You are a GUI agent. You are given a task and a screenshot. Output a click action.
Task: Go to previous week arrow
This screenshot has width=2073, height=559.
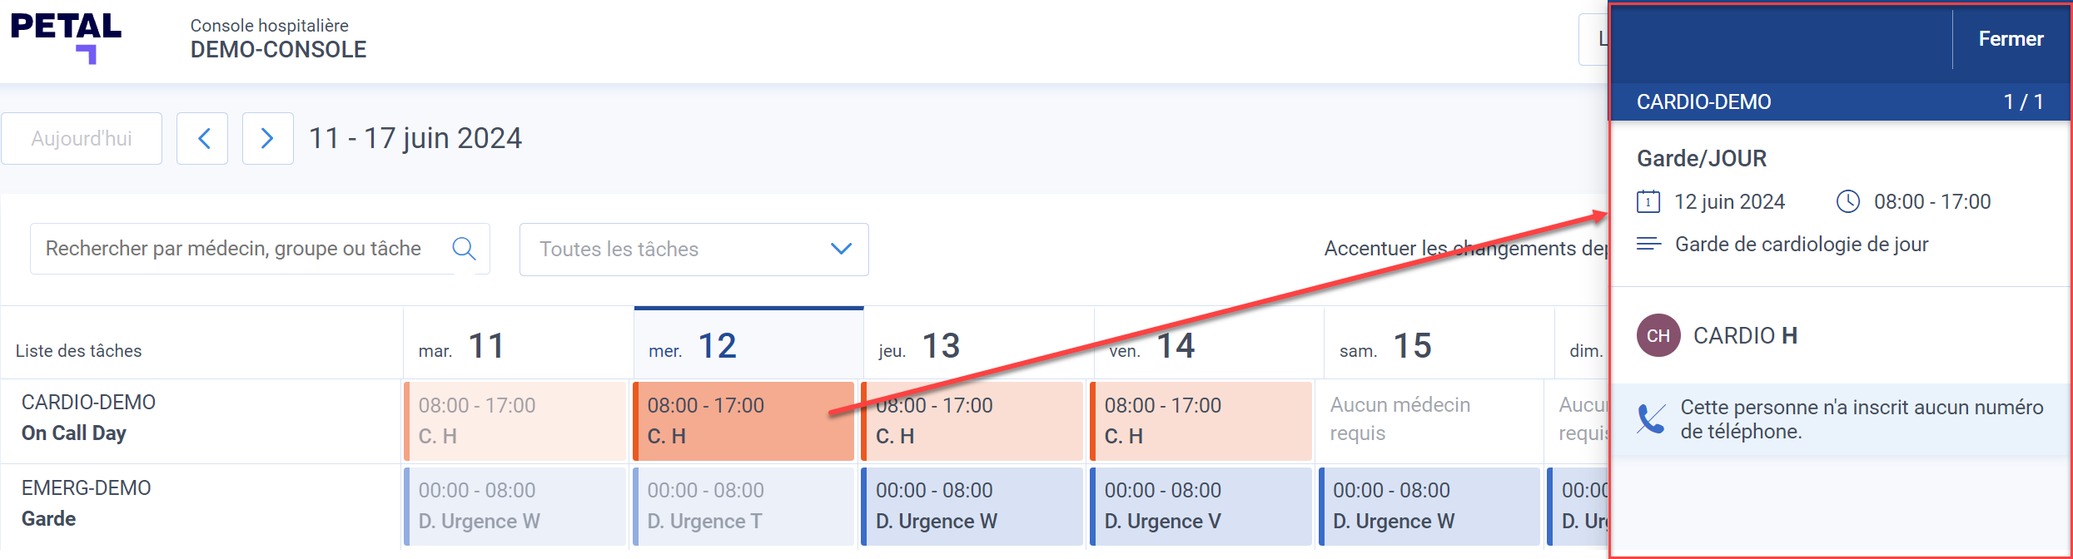[202, 138]
